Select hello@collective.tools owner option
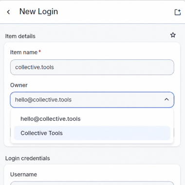Image resolution: width=185 pixels, height=185 pixels. [x=92, y=119]
